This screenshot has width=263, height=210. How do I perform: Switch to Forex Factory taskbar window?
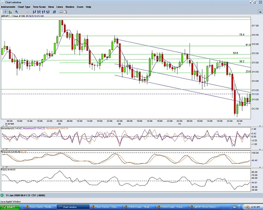[106, 207]
